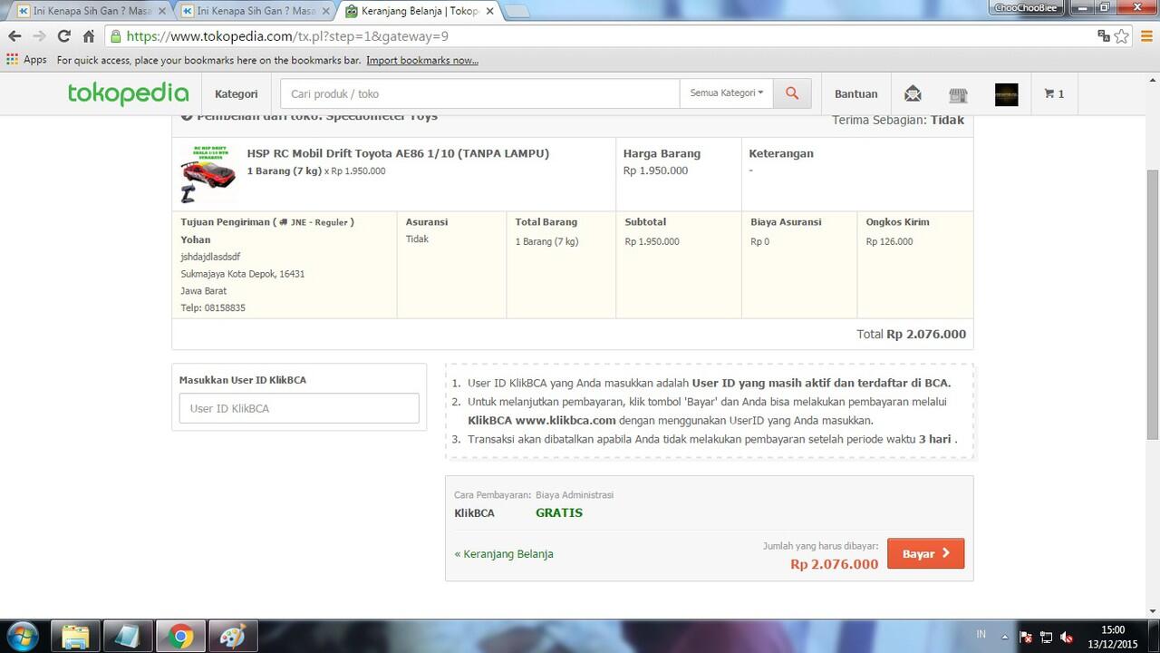Click the Telp: 08158835 text
1160x653 pixels.
pyautogui.click(x=213, y=307)
